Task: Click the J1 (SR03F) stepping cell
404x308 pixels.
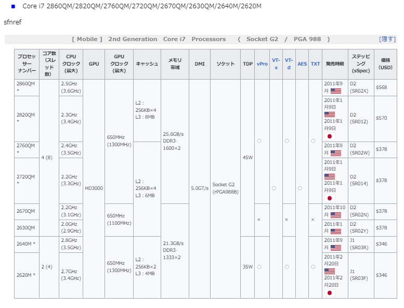Action: (361, 275)
